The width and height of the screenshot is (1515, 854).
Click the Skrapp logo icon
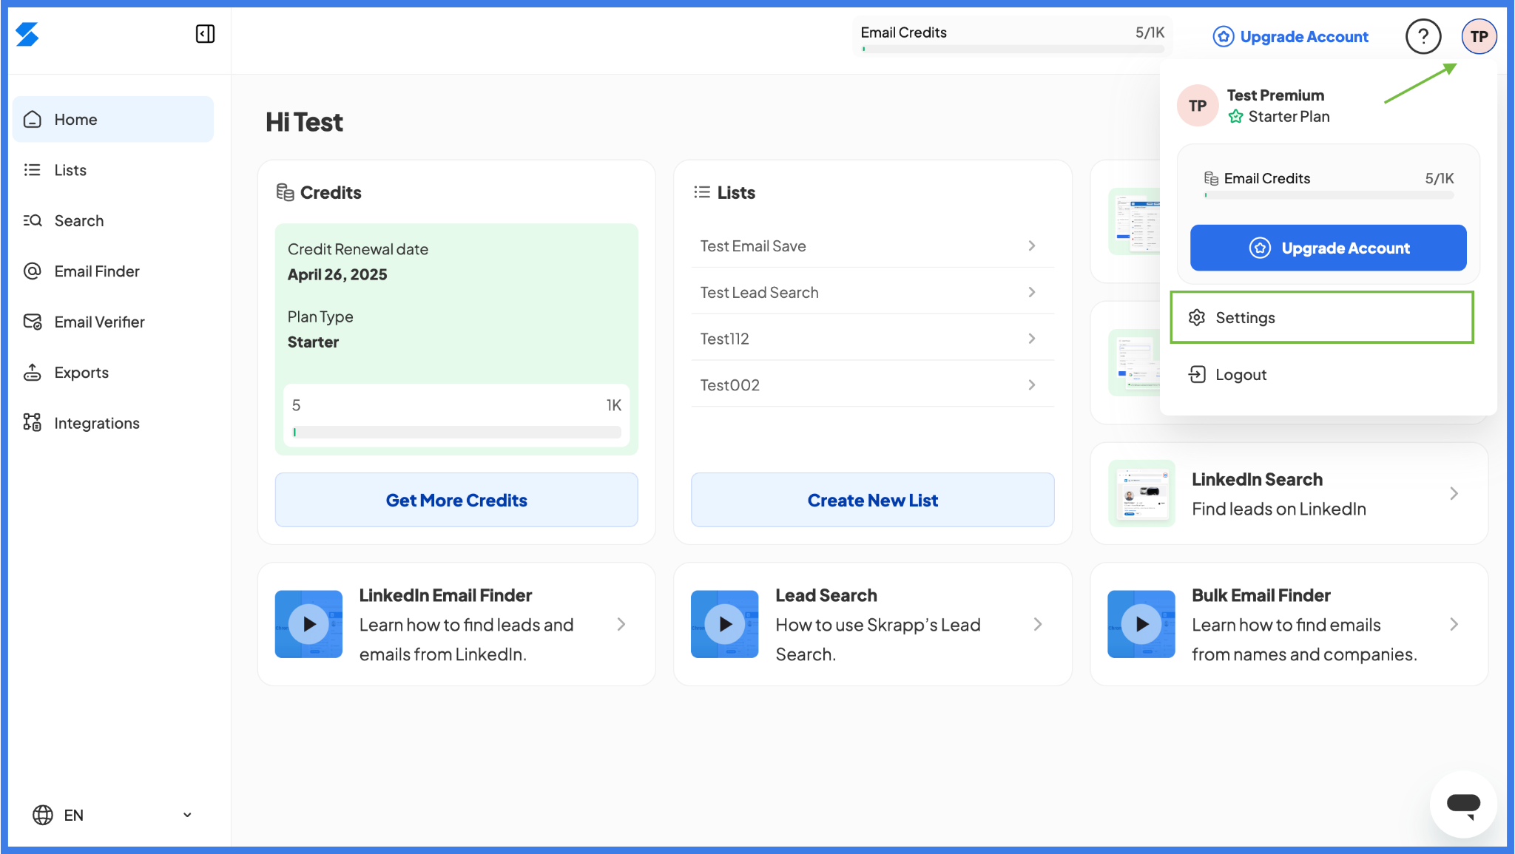[x=27, y=34]
